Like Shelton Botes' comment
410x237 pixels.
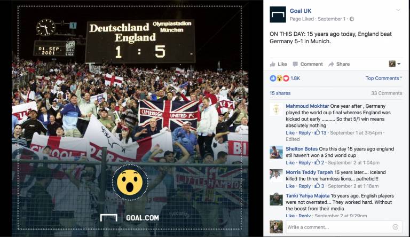[290, 162]
